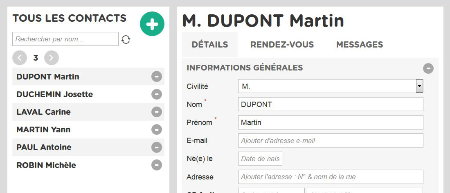Click the green add contact plus button
The image size is (450, 193).
[x=152, y=24]
